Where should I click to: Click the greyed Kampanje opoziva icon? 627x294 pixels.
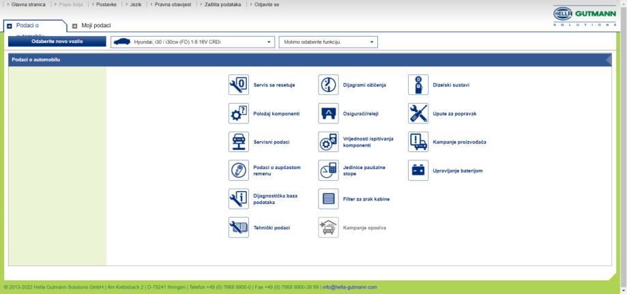pos(328,227)
